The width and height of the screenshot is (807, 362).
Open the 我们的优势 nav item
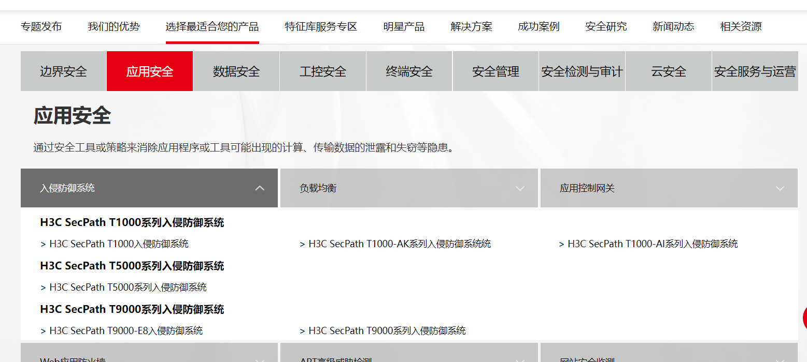coord(114,26)
